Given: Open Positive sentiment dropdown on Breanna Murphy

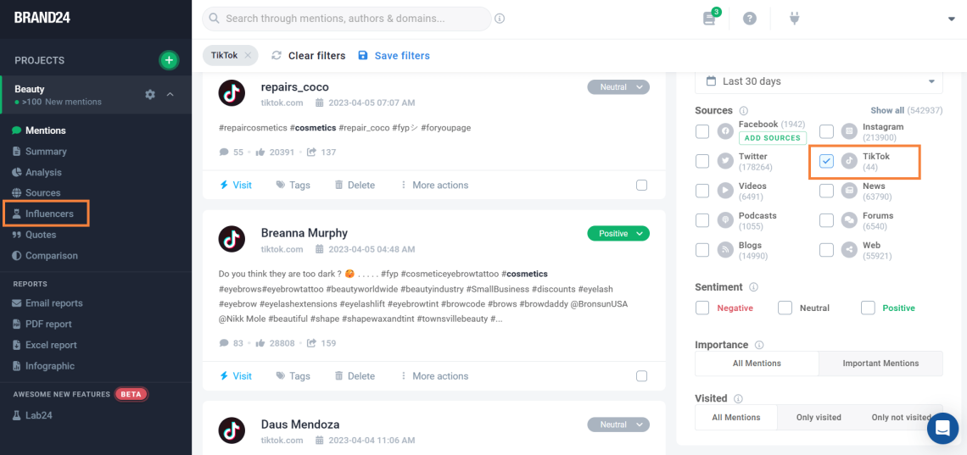Looking at the screenshot, I should (618, 233).
